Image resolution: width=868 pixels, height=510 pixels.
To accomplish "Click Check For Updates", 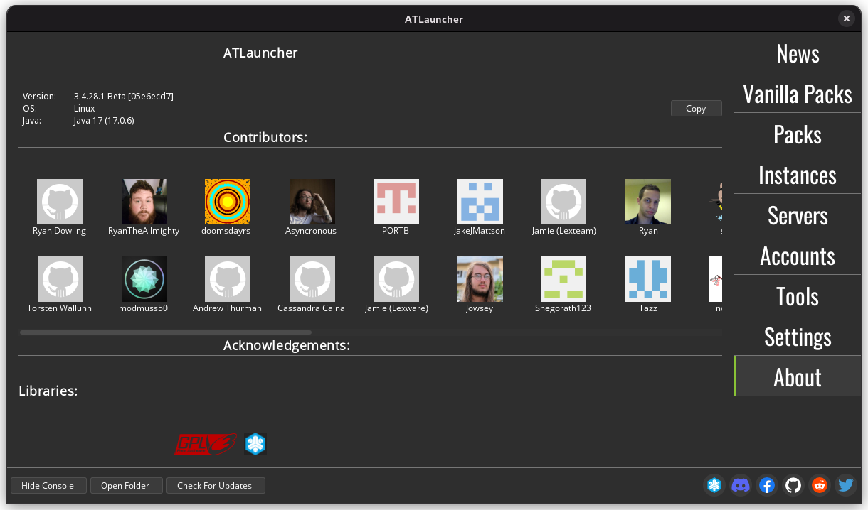I will click(x=214, y=485).
